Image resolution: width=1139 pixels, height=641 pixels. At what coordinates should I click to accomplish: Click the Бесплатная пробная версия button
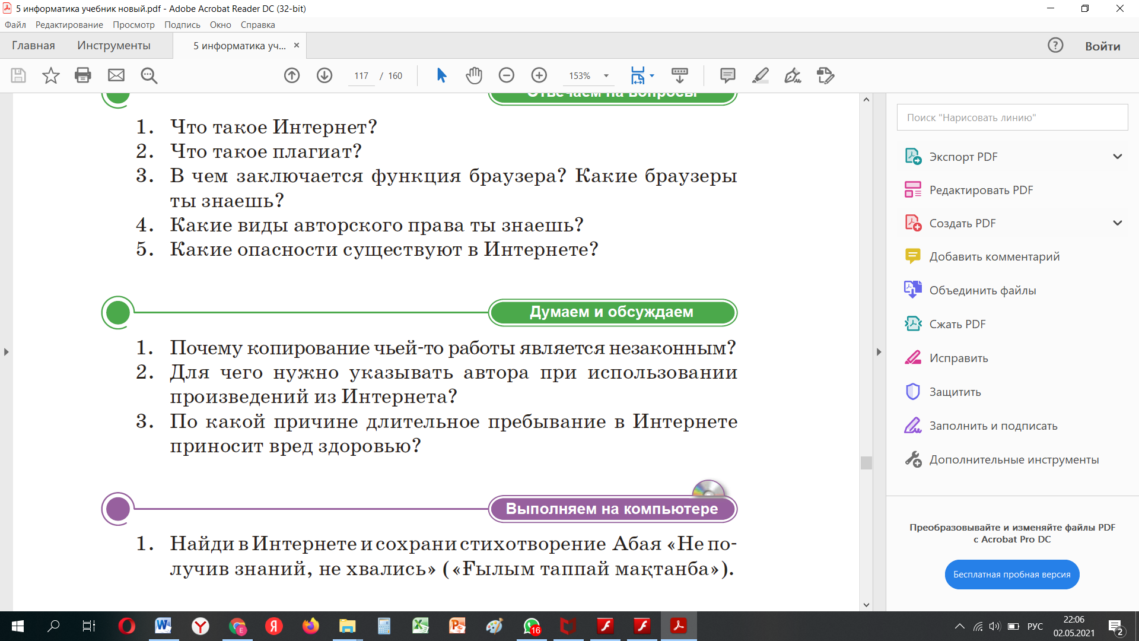point(1012,575)
